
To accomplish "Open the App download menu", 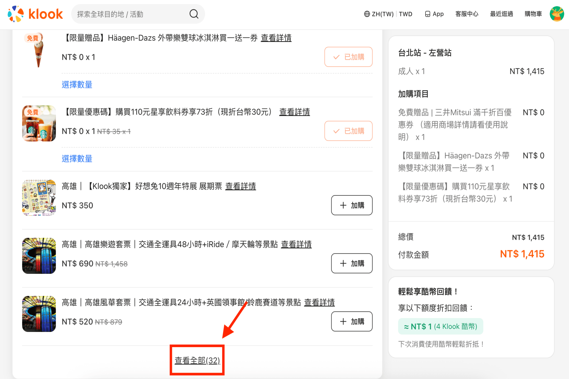I will [x=434, y=14].
